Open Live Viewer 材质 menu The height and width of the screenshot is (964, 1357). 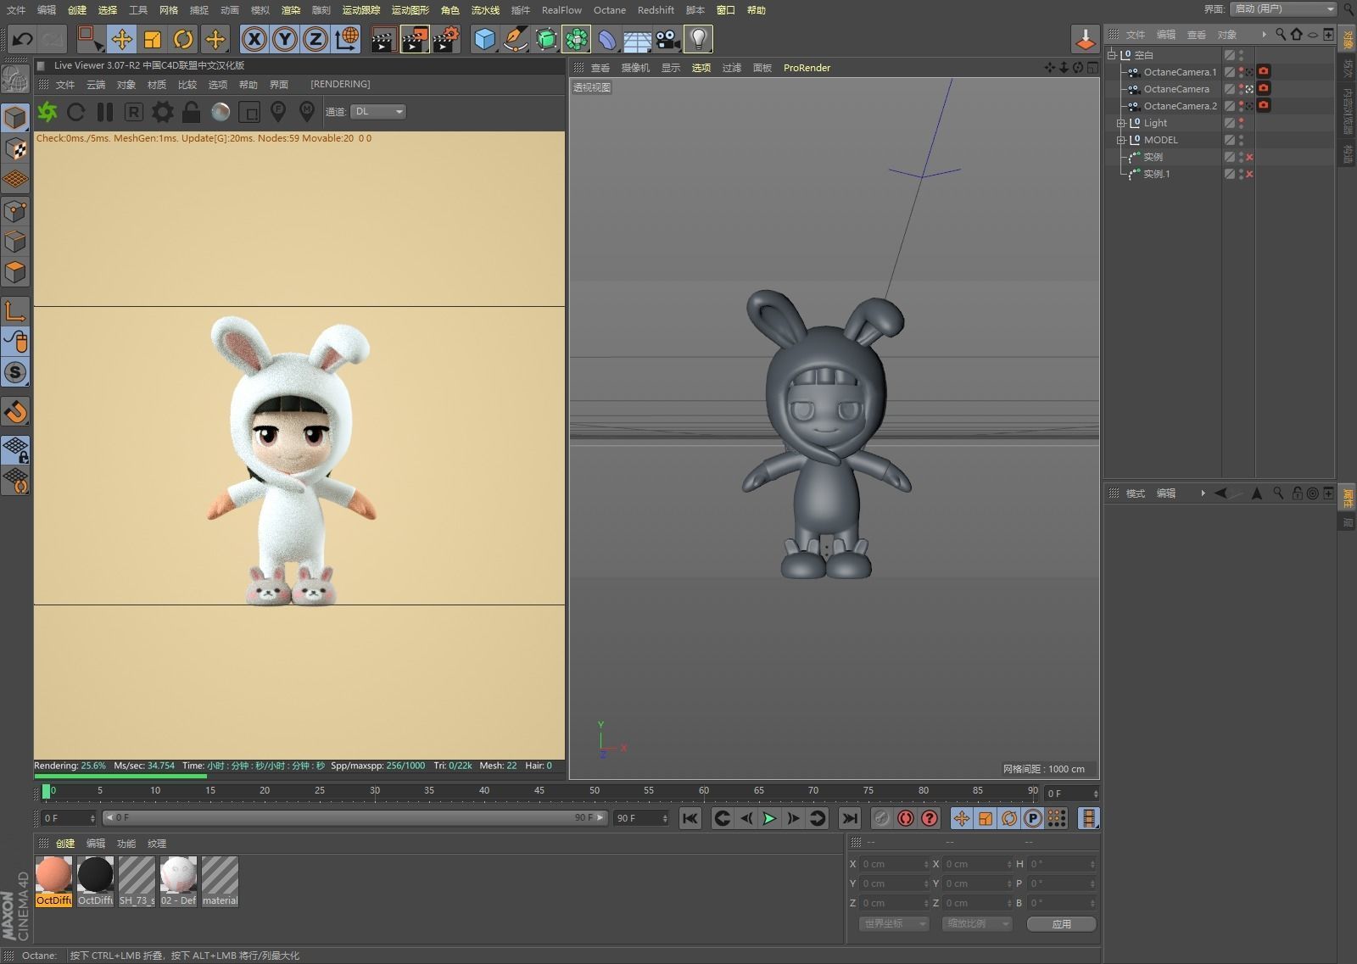point(157,85)
